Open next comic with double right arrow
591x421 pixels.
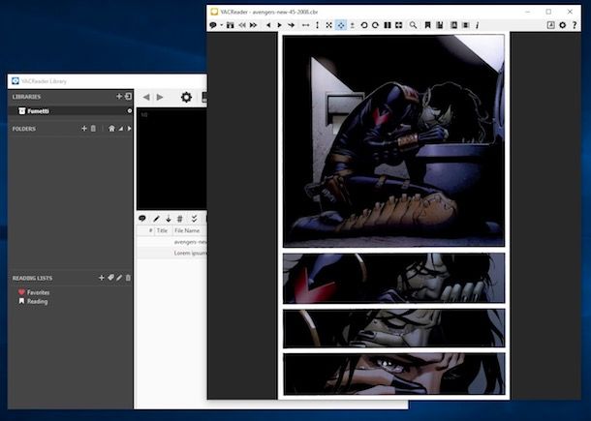pos(253,25)
